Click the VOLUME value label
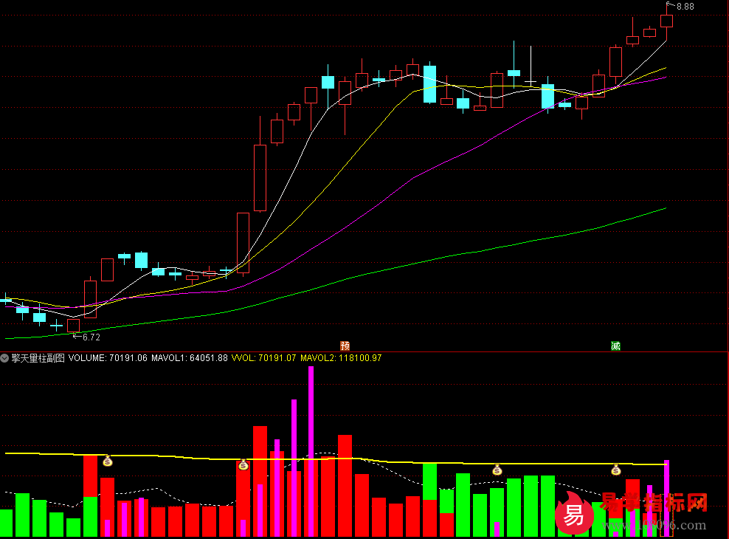 point(108,358)
